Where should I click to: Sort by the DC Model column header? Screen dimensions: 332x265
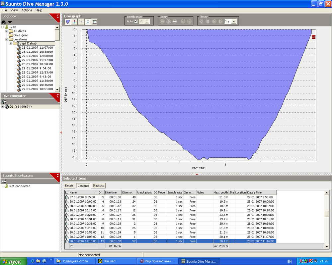point(160,192)
